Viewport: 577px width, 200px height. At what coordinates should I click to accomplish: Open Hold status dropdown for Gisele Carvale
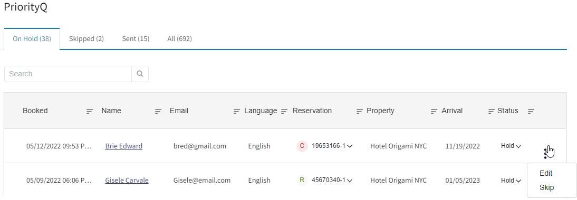(x=511, y=180)
